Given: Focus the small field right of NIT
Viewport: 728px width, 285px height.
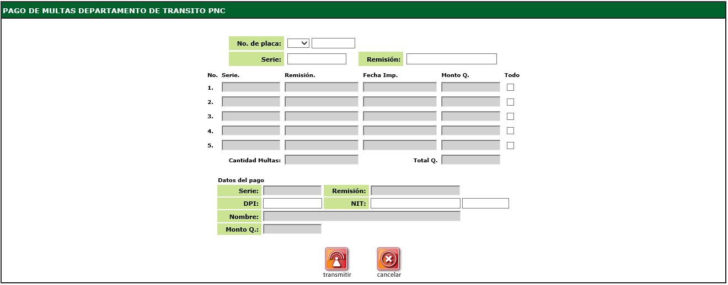Looking at the screenshot, I should (485, 204).
